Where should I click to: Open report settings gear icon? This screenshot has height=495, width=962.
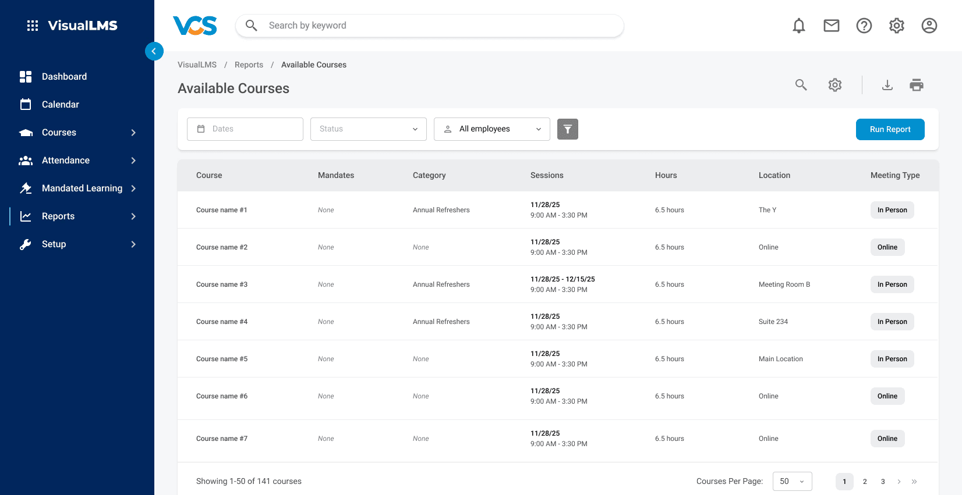coord(835,85)
